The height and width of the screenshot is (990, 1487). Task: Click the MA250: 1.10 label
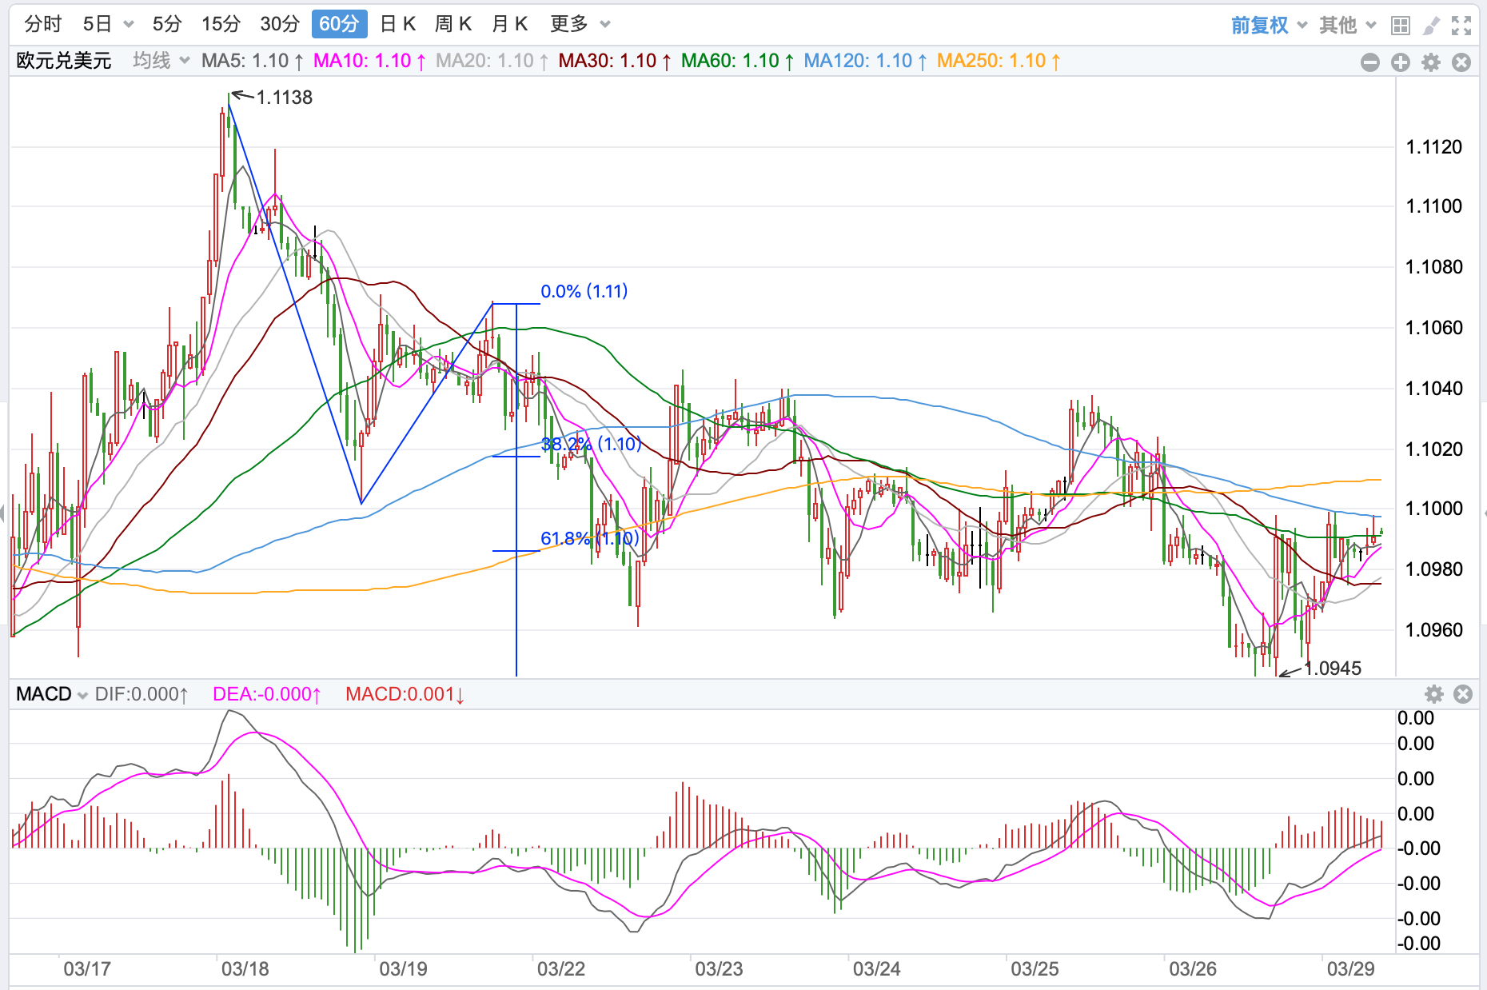point(999,61)
